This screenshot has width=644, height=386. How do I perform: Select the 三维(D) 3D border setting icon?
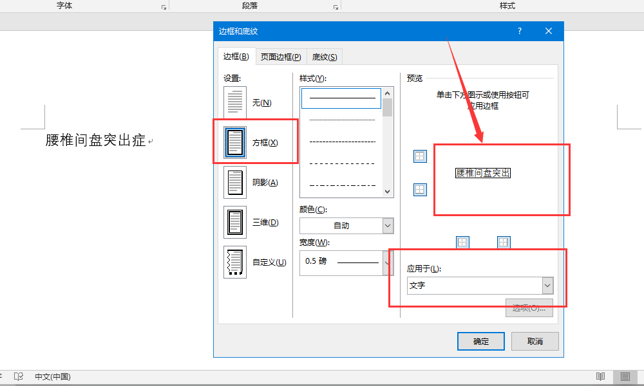click(x=235, y=222)
